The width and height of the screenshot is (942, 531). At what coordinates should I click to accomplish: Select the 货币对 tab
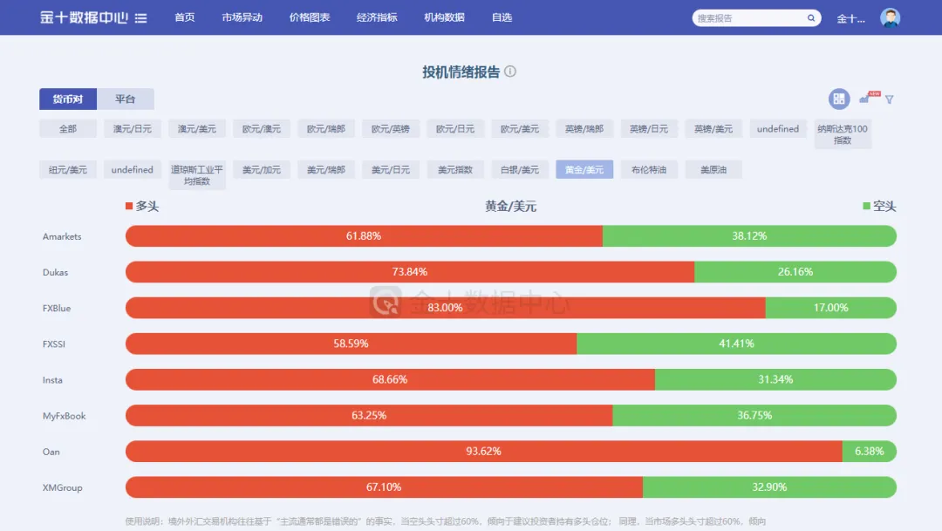(68, 99)
